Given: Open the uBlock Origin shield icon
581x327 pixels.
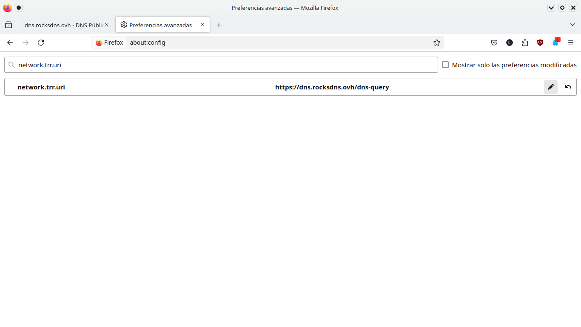Looking at the screenshot, I should click(540, 43).
